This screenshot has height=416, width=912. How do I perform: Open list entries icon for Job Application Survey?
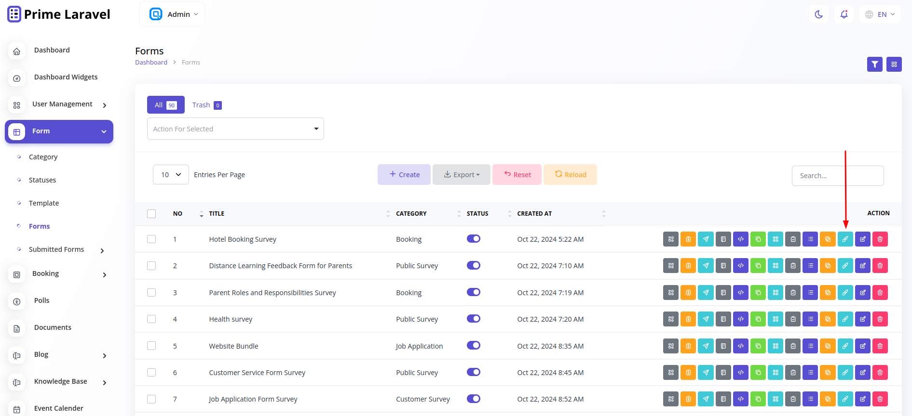[810, 399]
